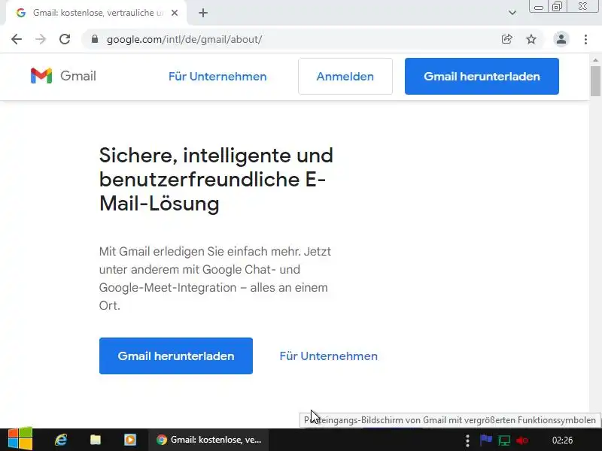Expand the tab search chevron
The height and width of the screenshot is (451, 602).
512,13
